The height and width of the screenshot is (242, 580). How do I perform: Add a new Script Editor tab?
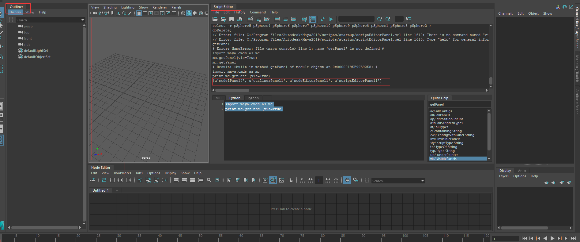tap(267, 98)
